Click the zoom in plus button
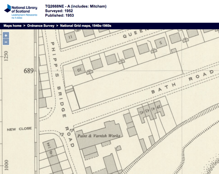219x174 pixels. (x=6, y=35)
